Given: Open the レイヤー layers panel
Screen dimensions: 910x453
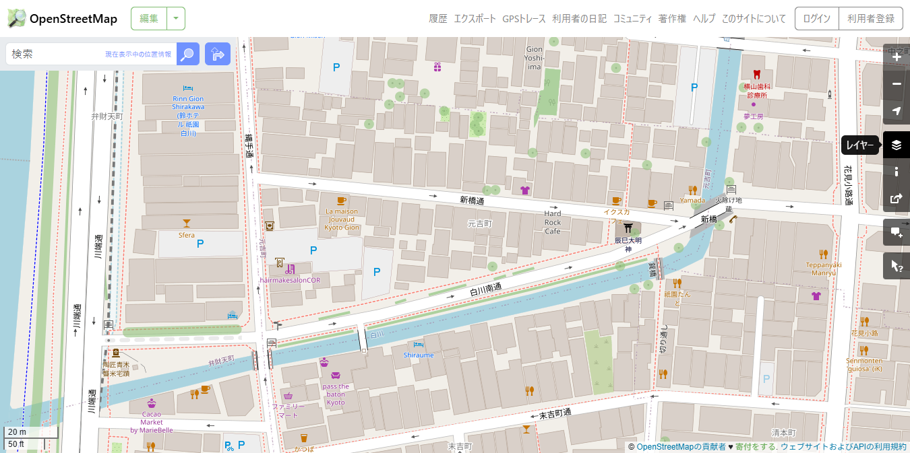Looking at the screenshot, I should click(897, 145).
